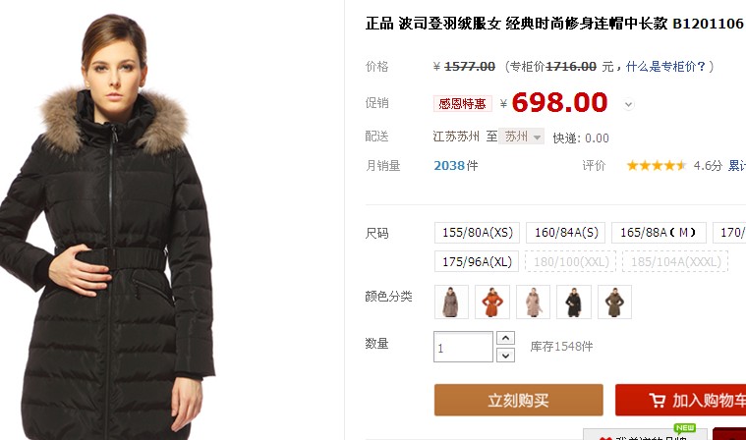The image size is (746, 440).
Task: Select the orange coat color swatch
Action: coord(492,302)
